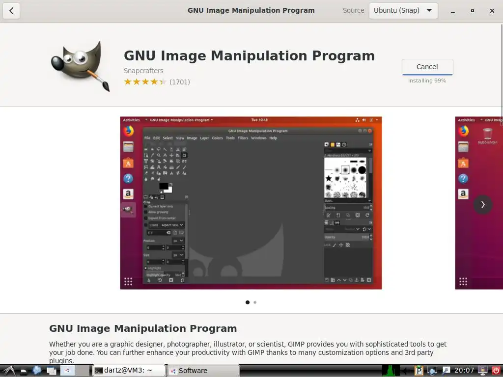This screenshot has height=377, width=503.
Task: Click the (1701) review count
Action: [180, 82]
